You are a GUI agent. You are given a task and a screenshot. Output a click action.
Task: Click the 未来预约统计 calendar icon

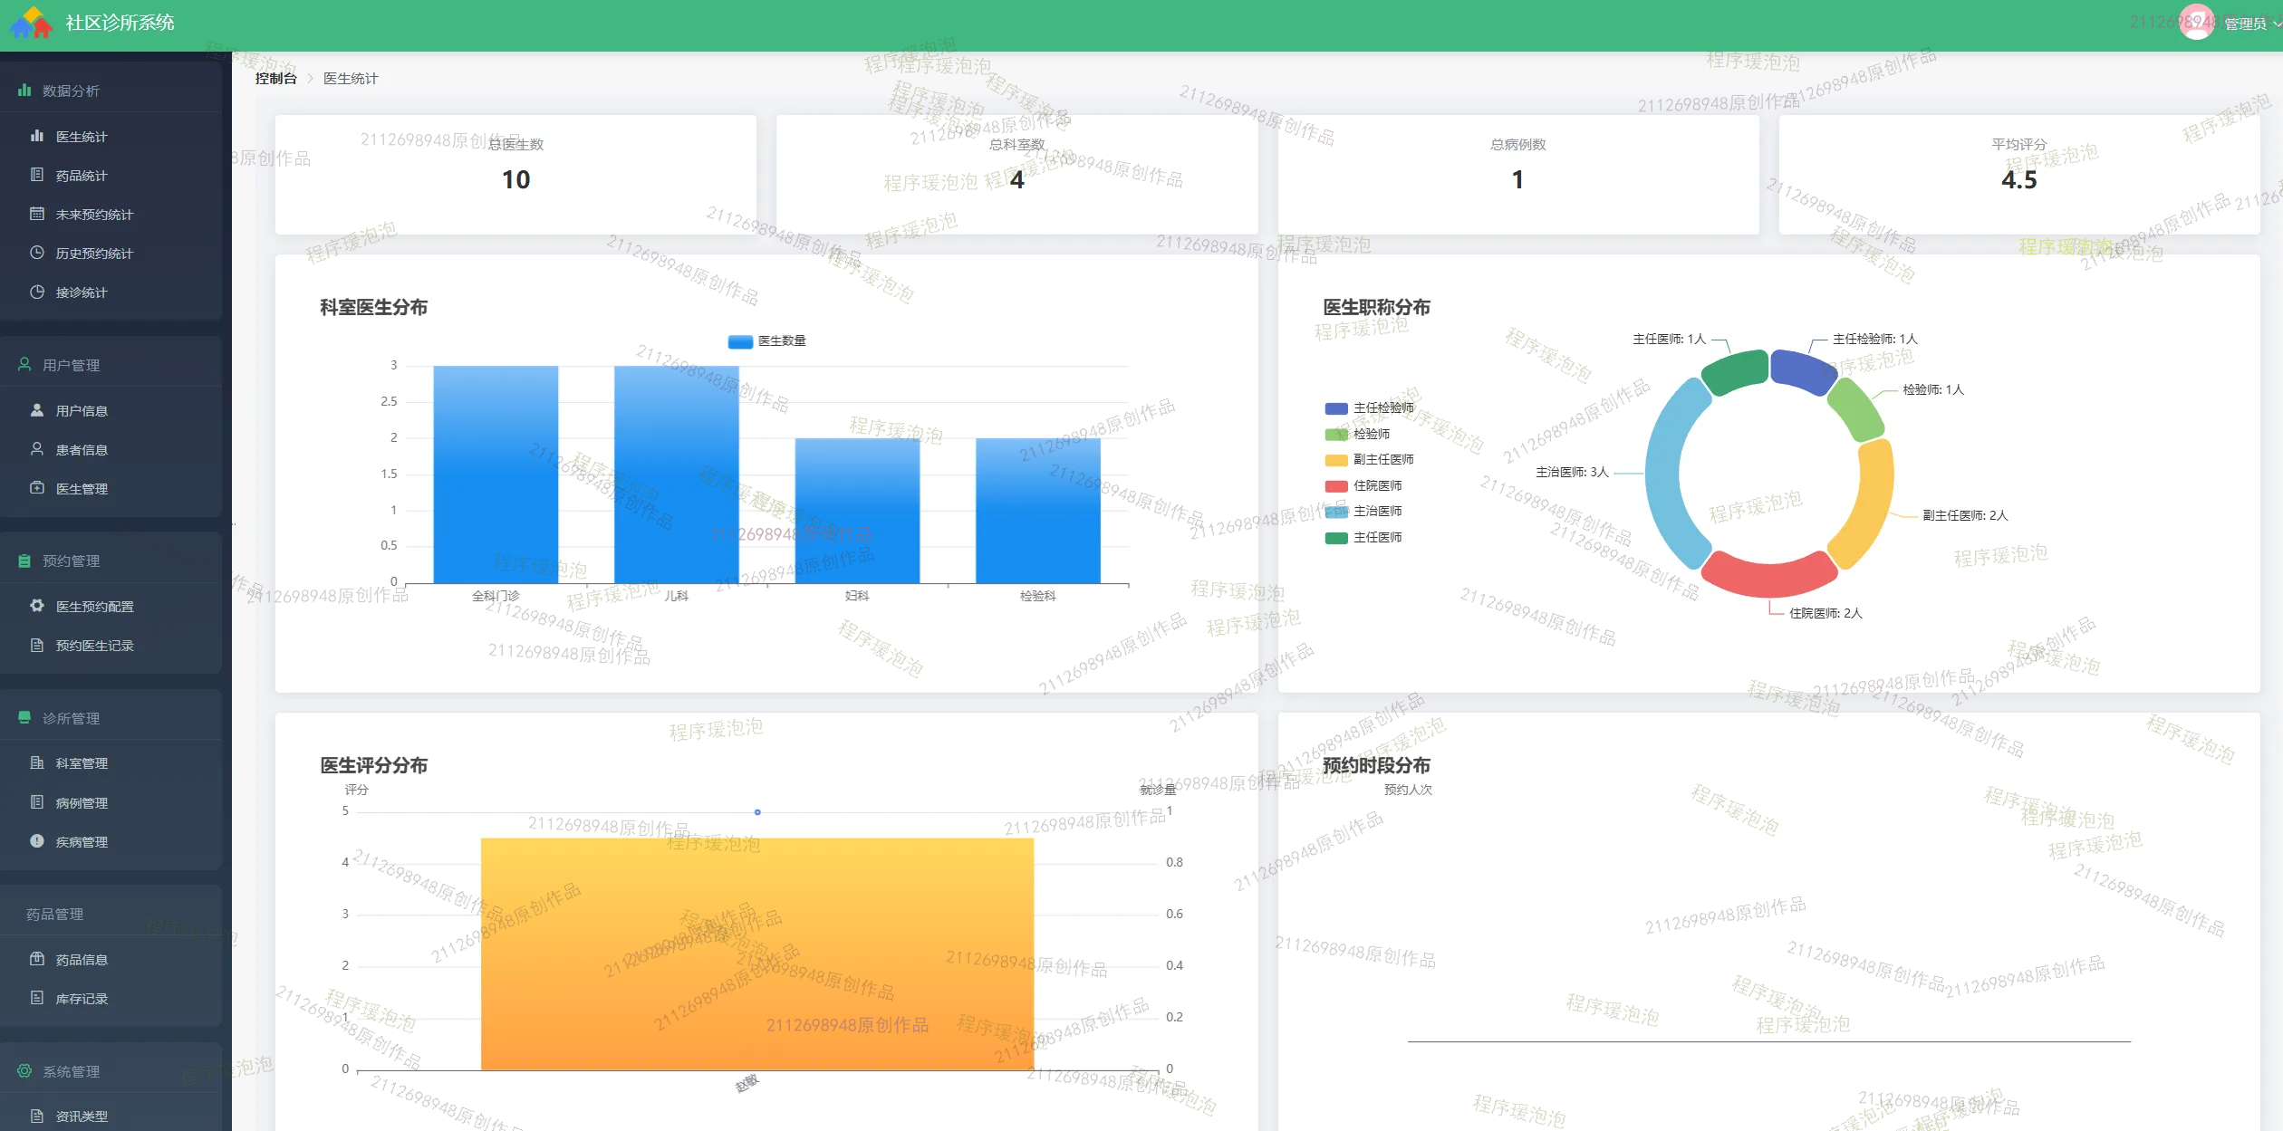(37, 214)
